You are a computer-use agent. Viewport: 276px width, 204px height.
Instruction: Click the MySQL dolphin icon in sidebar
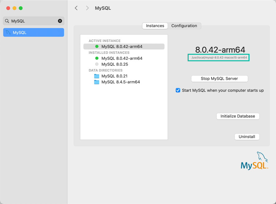[x=8, y=32]
